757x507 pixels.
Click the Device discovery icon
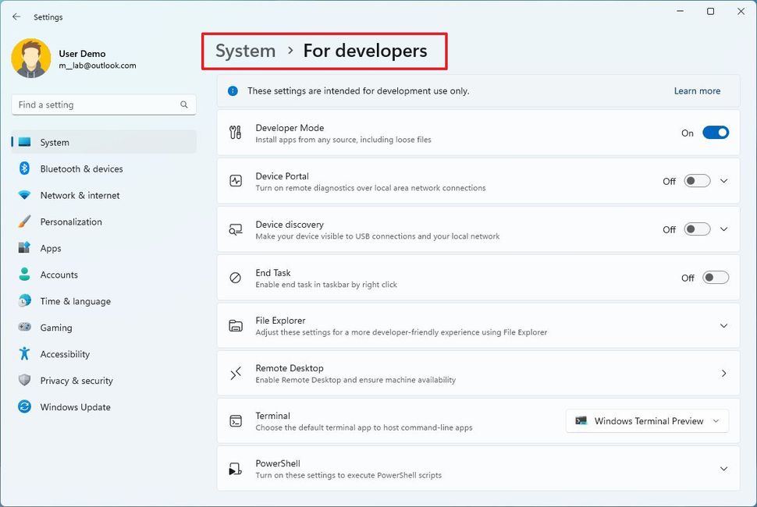pyautogui.click(x=236, y=229)
